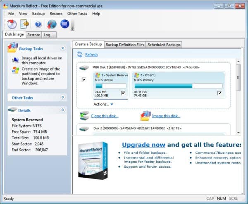Open the Backup menu
Screen dimensions: 248x204
38,14
